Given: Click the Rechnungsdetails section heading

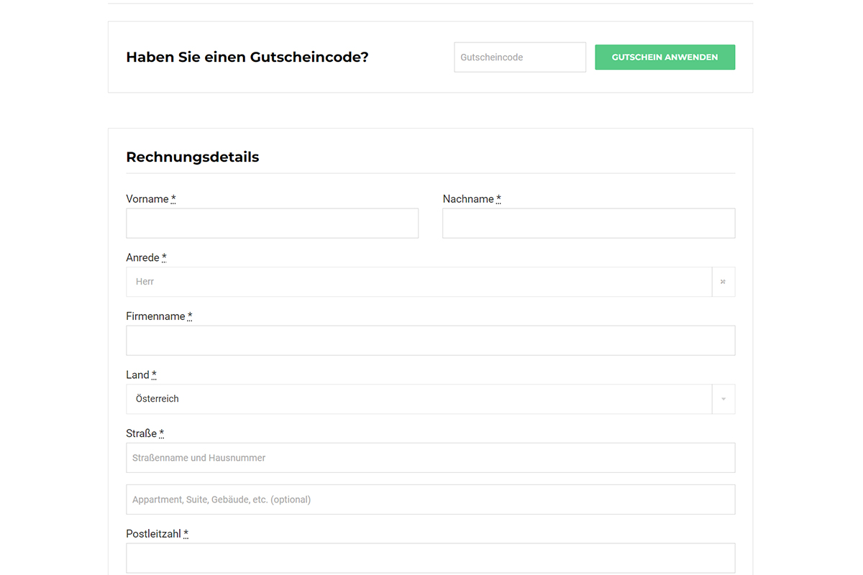Looking at the screenshot, I should pyautogui.click(x=192, y=157).
